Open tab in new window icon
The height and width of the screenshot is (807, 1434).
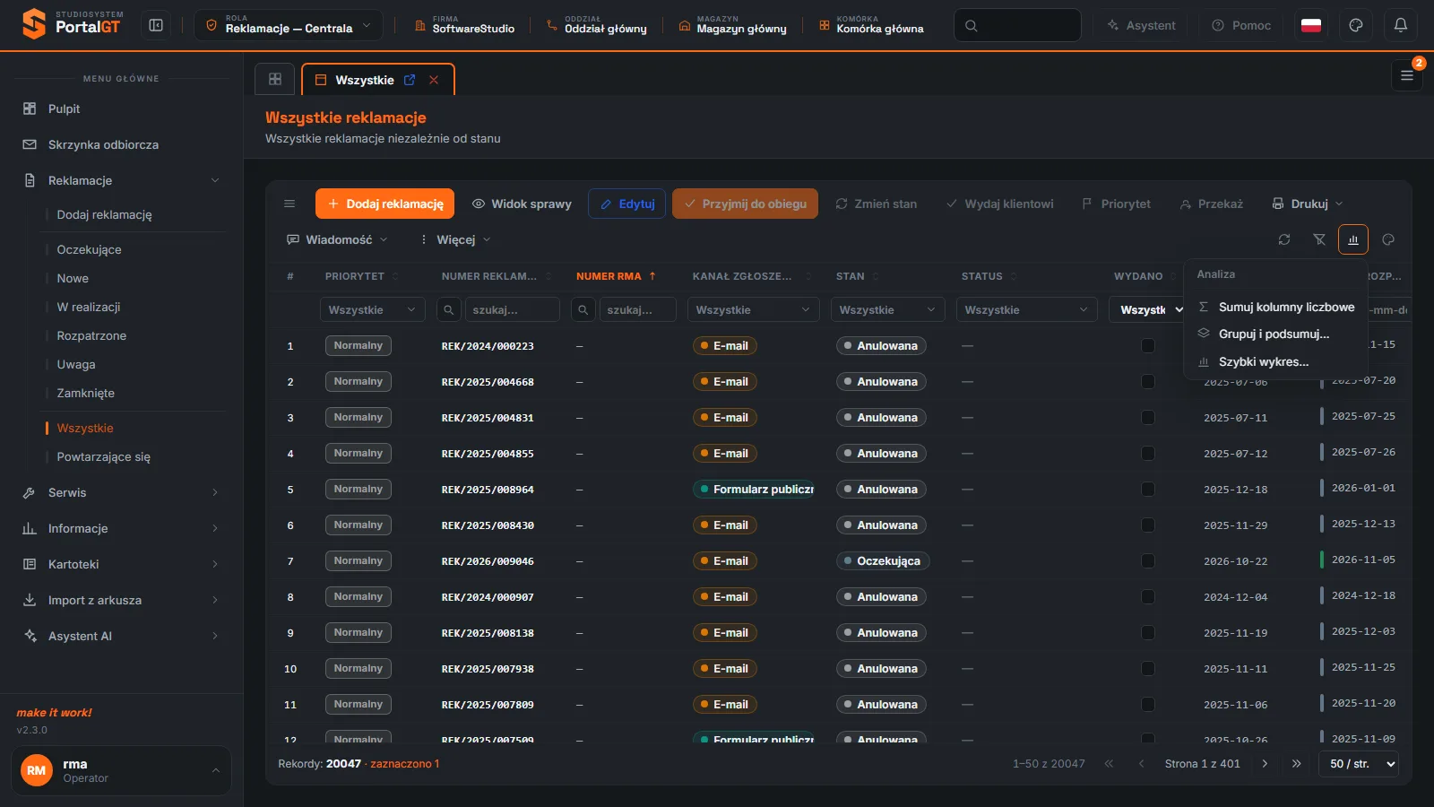(410, 80)
